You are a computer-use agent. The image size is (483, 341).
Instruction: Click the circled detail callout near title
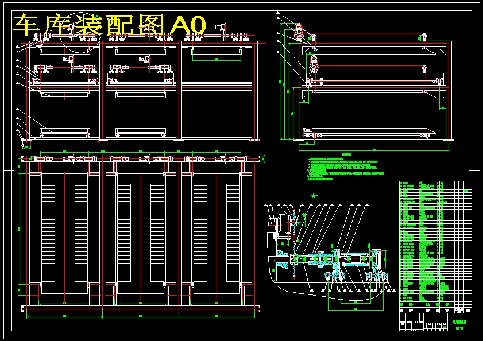(80, 33)
